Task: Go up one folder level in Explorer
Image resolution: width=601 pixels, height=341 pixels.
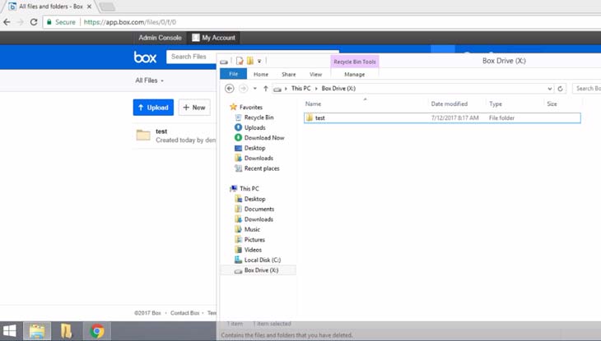Action: click(265, 89)
